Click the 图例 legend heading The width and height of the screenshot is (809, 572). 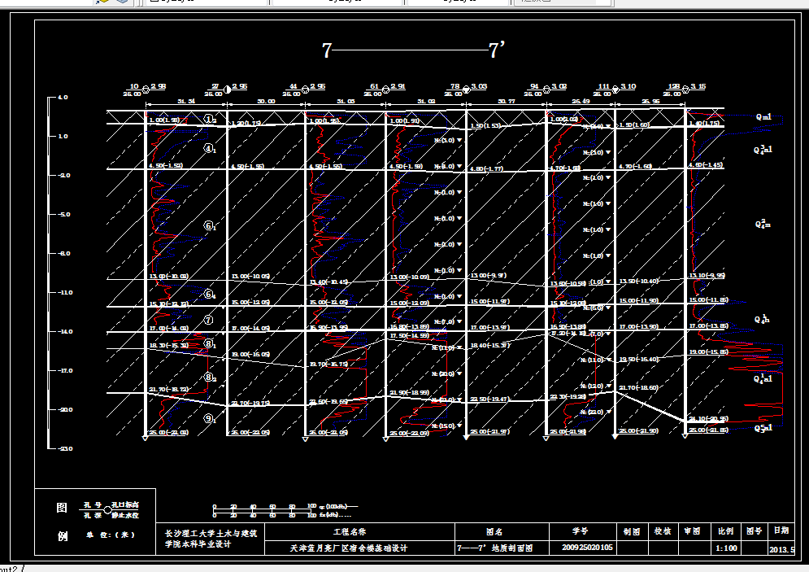coord(62,522)
